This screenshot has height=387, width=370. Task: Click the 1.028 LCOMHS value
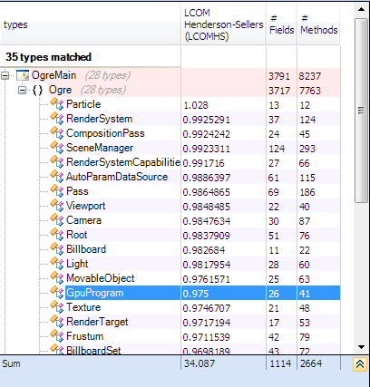tap(196, 105)
